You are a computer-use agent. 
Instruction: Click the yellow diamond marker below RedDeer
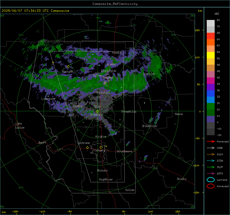point(105,83)
